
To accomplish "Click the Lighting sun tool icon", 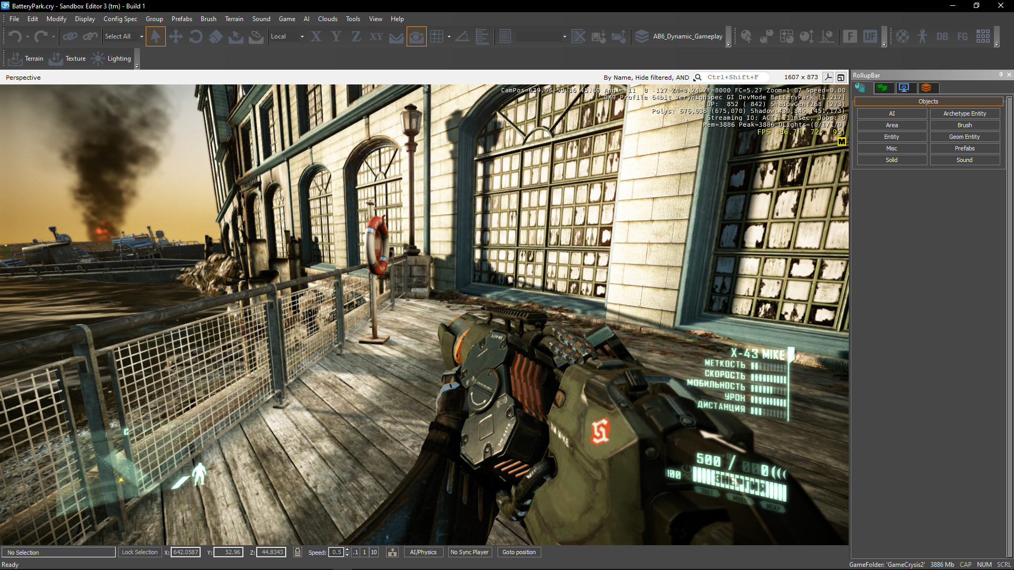I will pyautogui.click(x=98, y=59).
